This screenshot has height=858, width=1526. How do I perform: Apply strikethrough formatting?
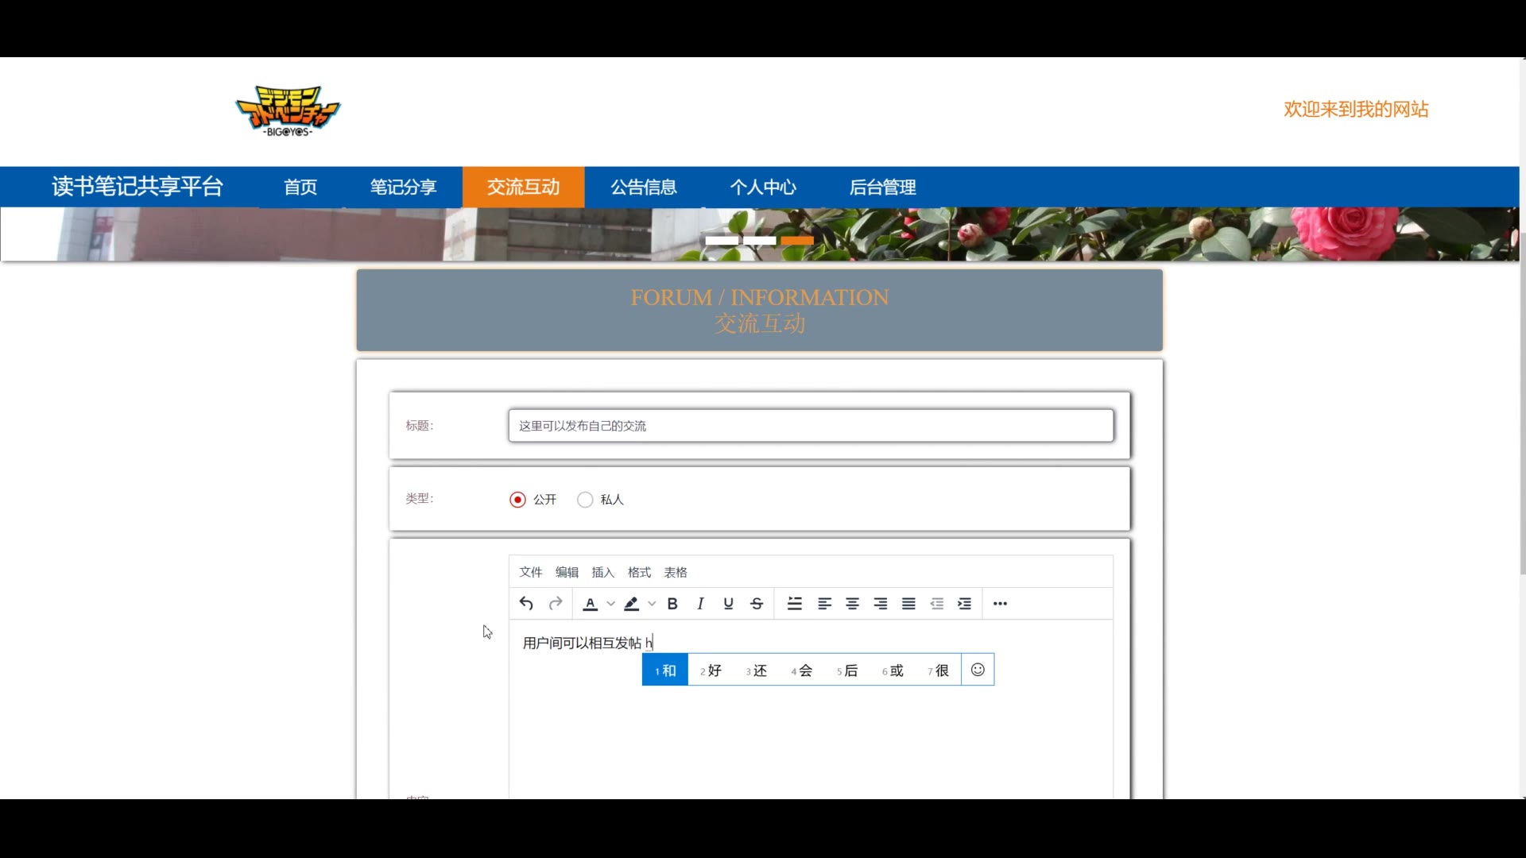757,604
